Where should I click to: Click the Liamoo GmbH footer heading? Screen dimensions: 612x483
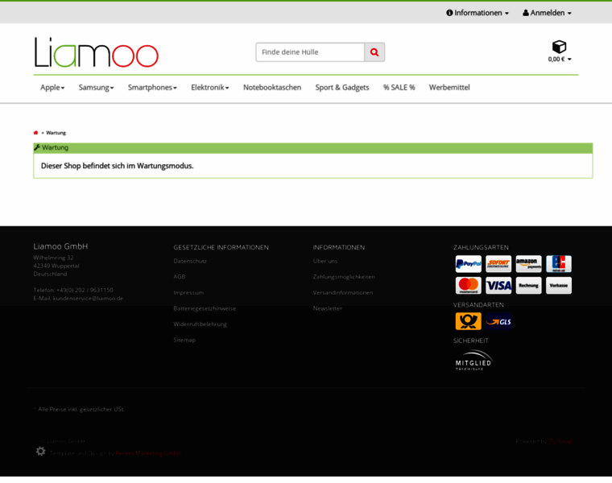pos(60,246)
